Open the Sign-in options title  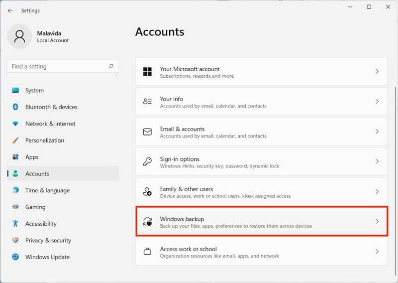[180, 159]
